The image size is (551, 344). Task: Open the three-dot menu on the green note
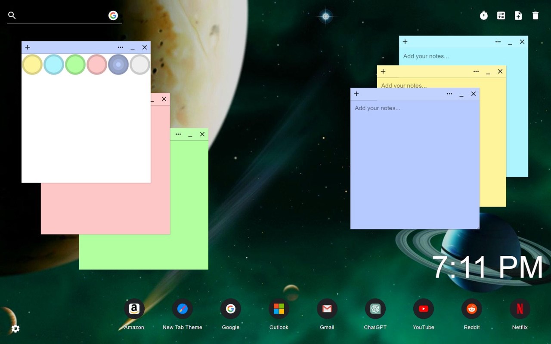(178, 134)
